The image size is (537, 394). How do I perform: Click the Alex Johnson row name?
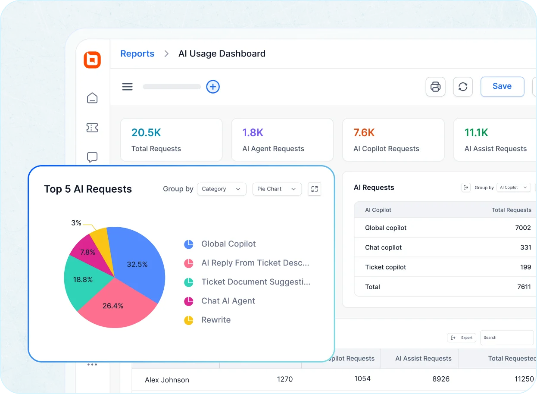point(167,380)
